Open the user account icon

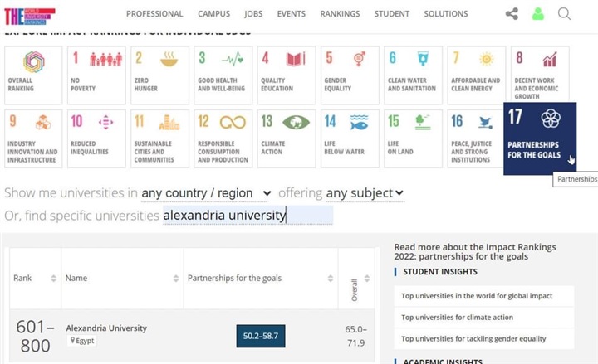(538, 14)
